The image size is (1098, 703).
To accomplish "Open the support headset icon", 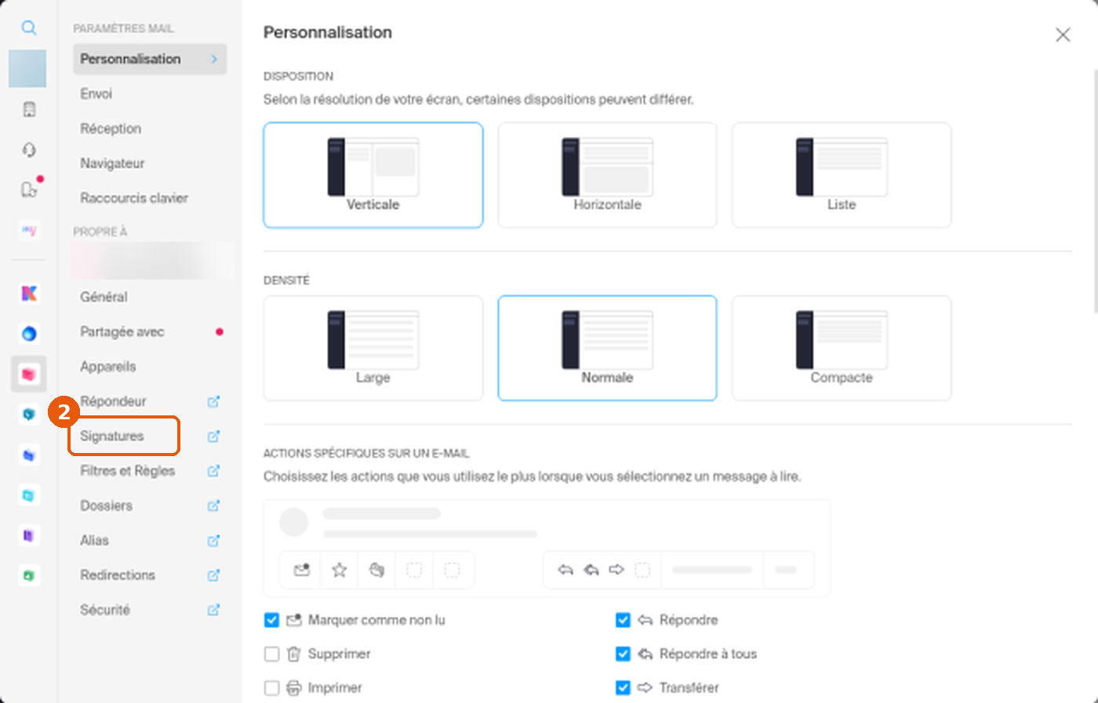I will click(x=29, y=150).
